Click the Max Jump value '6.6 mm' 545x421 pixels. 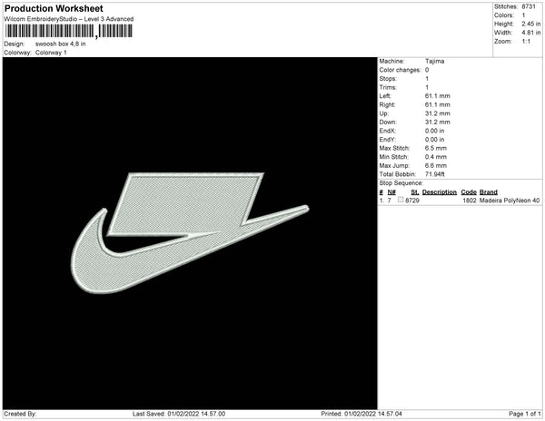(436, 165)
